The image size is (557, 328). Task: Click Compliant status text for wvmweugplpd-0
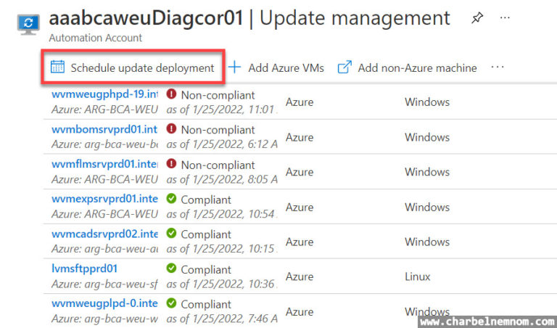pyautogui.click(x=206, y=305)
